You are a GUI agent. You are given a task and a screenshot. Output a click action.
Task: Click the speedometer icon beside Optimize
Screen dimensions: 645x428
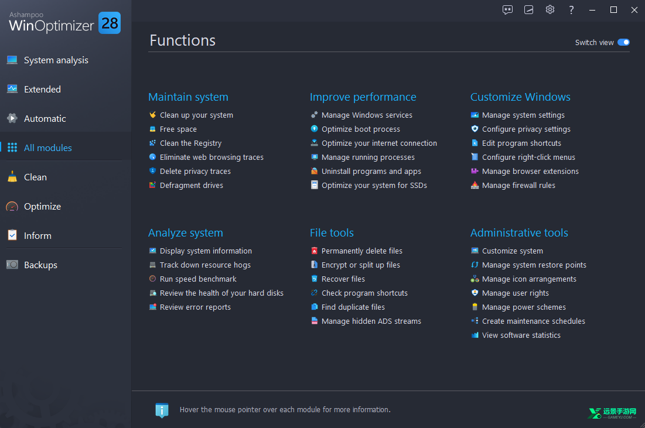coord(12,207)
